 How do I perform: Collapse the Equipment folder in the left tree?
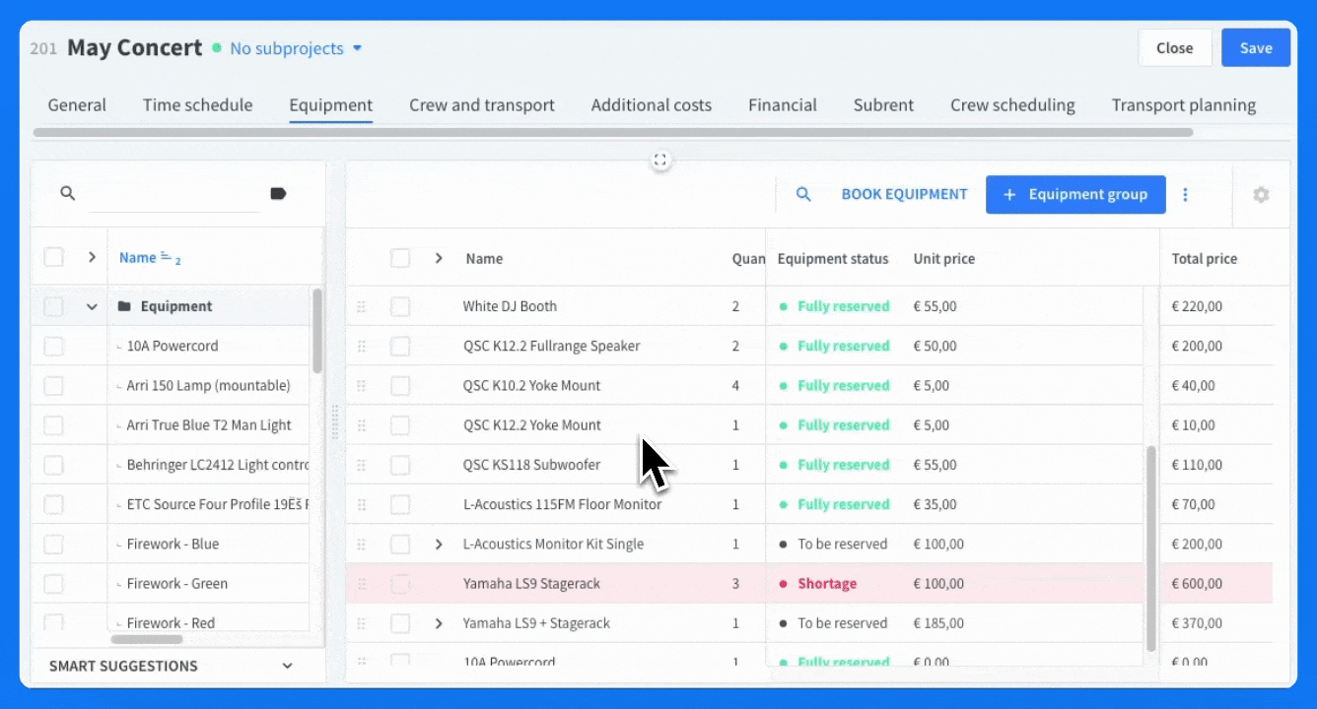coord(92,305)
